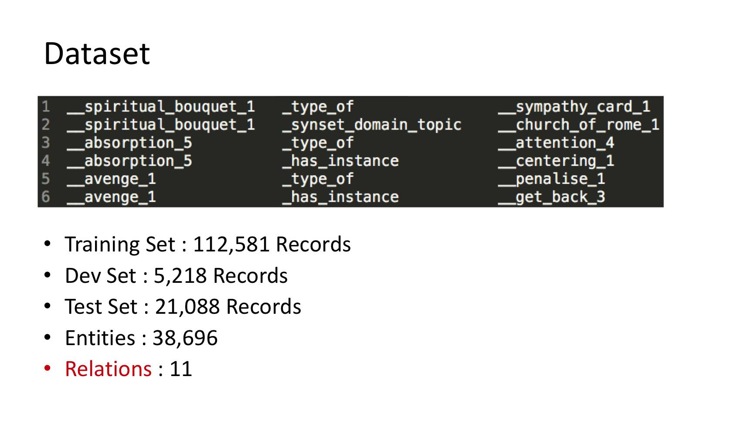
Task: Click __church_of_rome_1 entity text
Action: pos(578,125)
